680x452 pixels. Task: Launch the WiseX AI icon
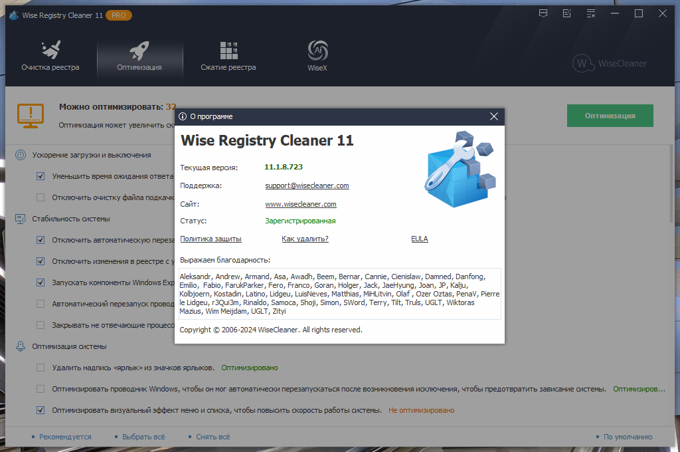click(x=317, y=51)
